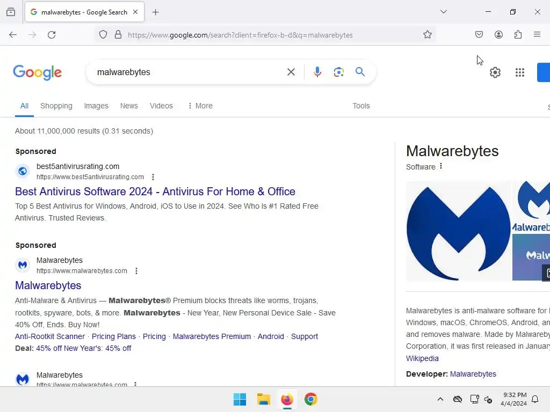
Task: Open OneDrive cloud tray icon
Action: coord(458,399)
